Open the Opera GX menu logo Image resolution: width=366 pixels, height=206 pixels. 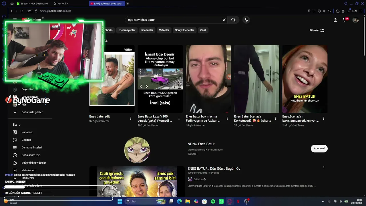pyautogui.click(x=4, y=3)
